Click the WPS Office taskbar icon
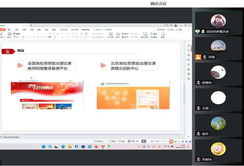Screen dimensions: 244x166 pos(103,147)
